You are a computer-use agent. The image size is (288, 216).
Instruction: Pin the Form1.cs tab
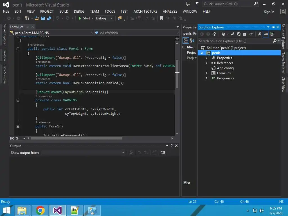click(x=28, y=27)
